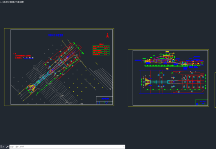216x149 pixels.
Task: Open command line customize wrench menu
Action: click(x=7, y=147)
